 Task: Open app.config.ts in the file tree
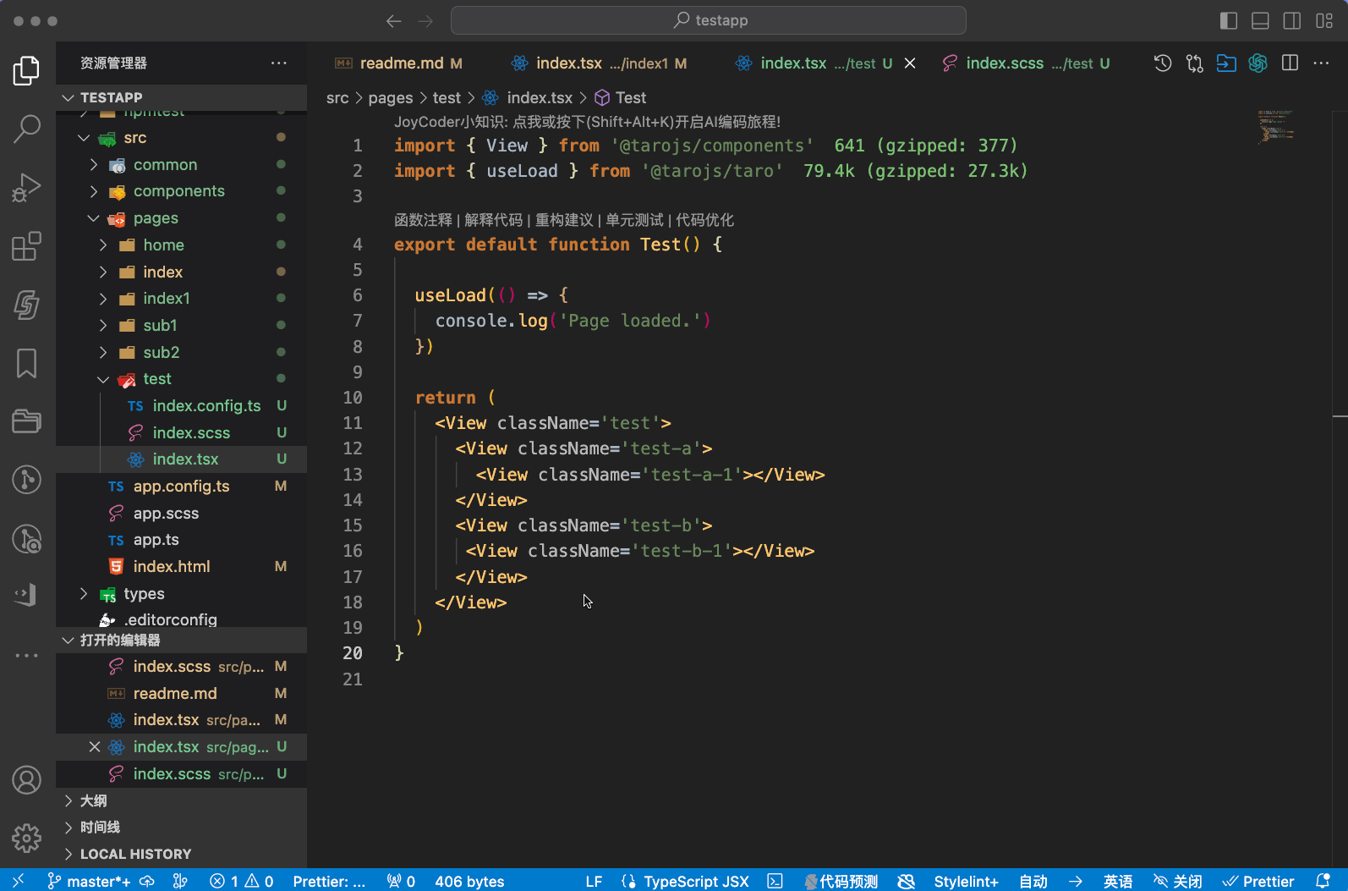(x=181, y=486)
